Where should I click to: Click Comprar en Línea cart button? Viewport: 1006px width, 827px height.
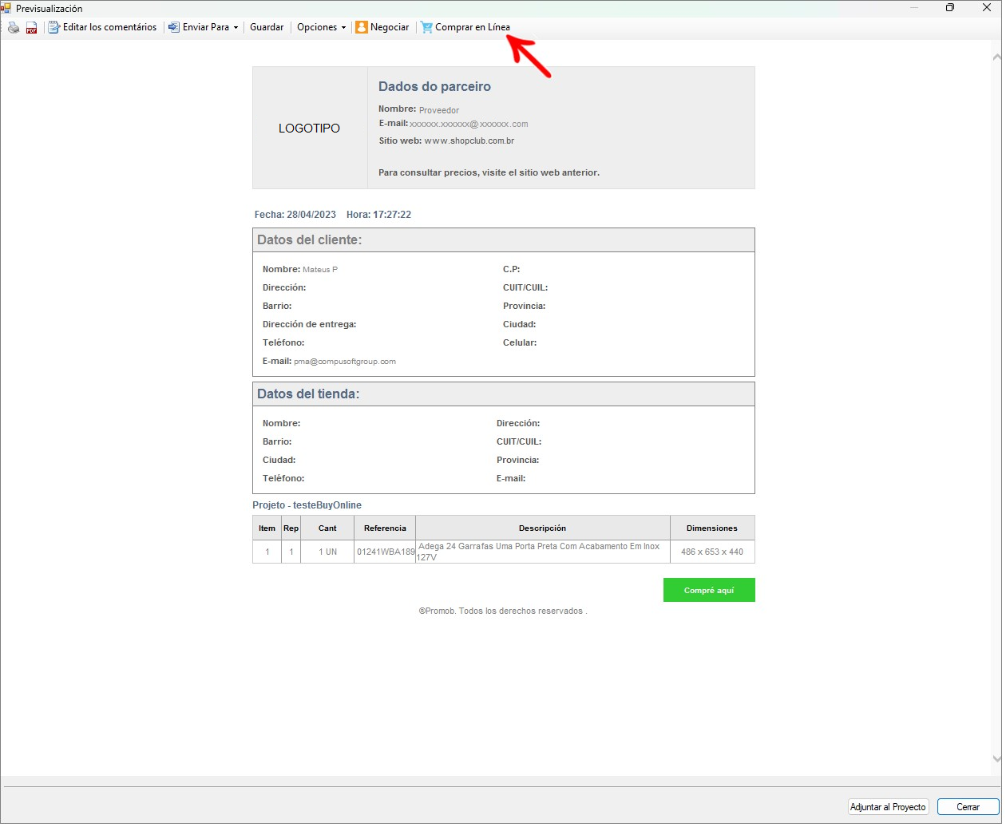coord(465,27)
